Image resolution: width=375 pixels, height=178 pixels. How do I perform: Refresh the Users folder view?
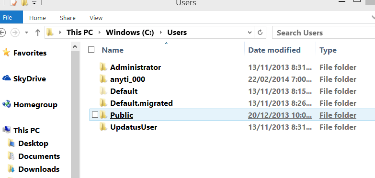pyautogui.click(x=260, y=33)
